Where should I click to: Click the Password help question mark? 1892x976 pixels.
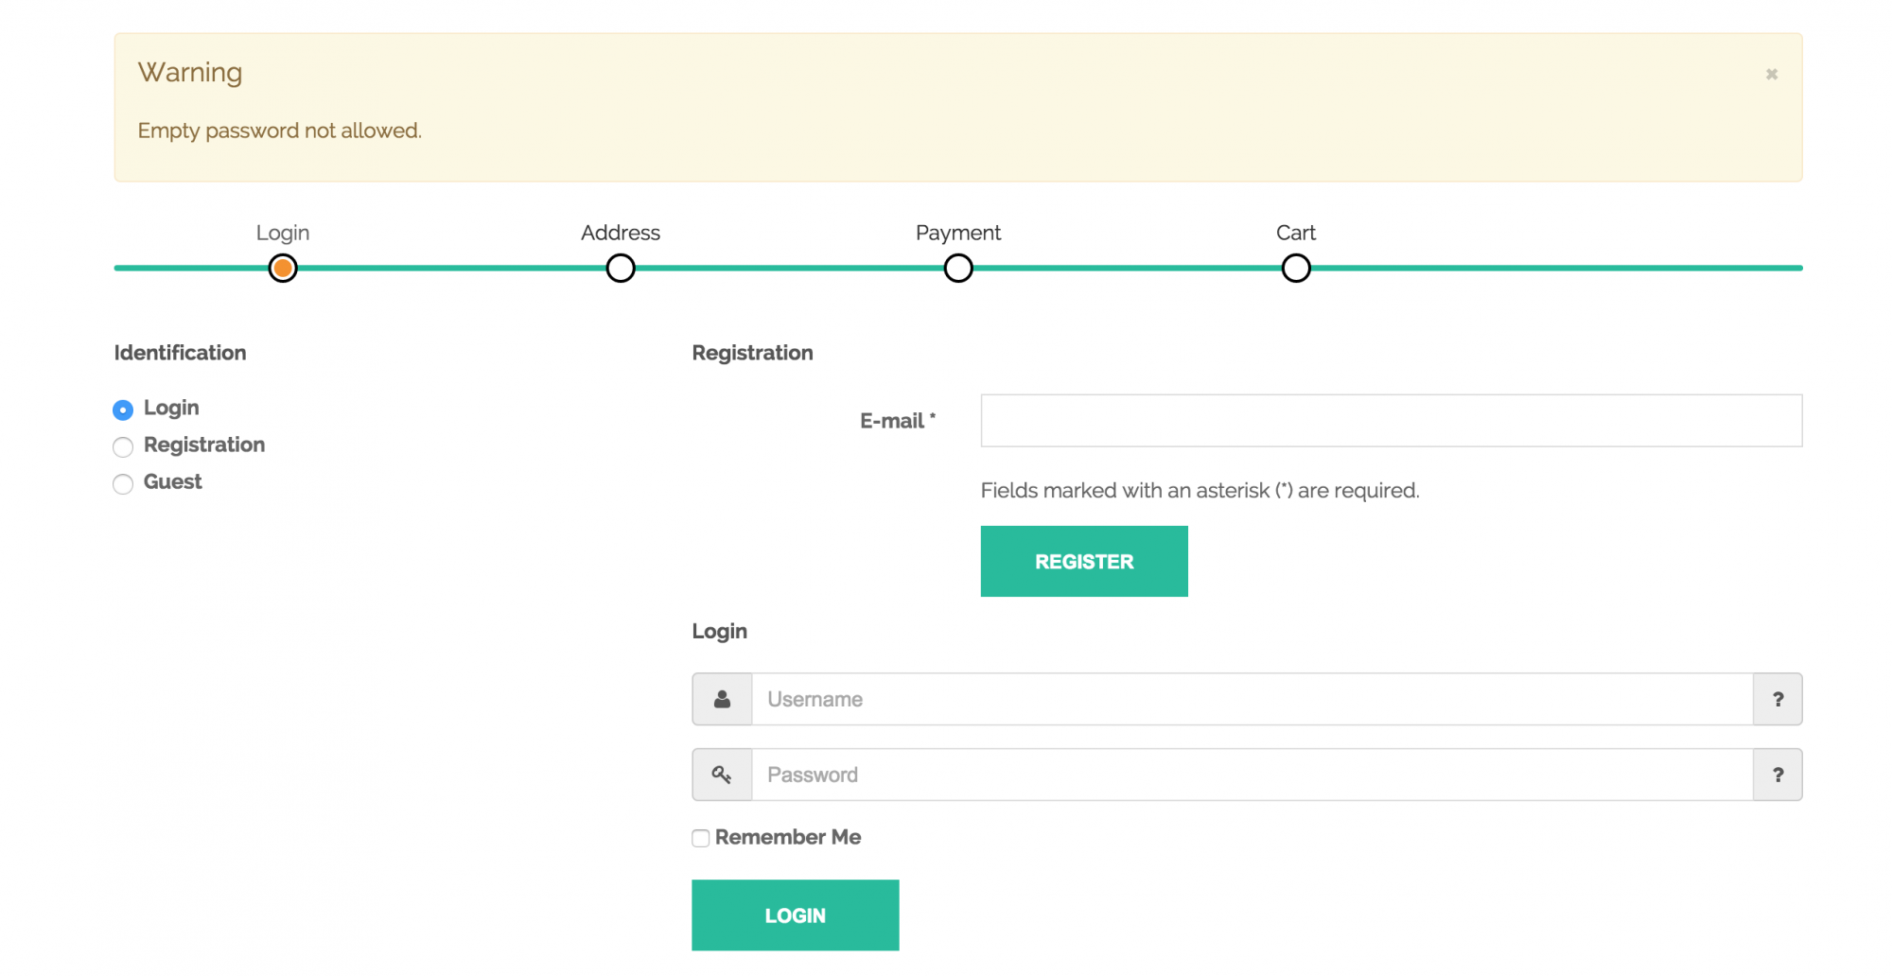(1778, 775)
